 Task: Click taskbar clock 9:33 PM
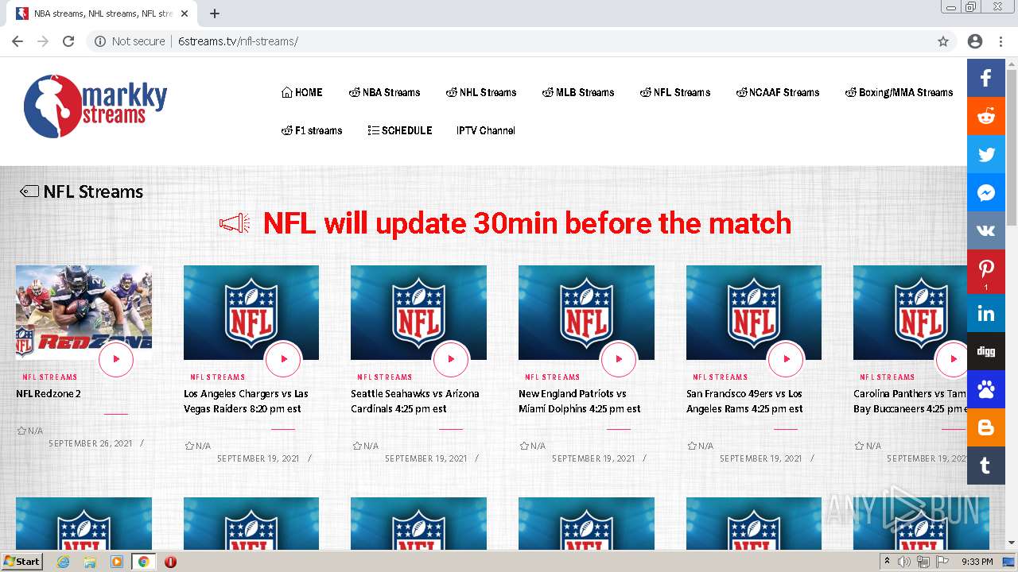tap(977, 562)
